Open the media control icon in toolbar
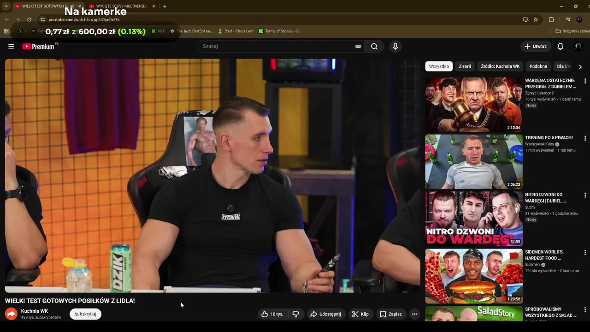 [568, 19]
